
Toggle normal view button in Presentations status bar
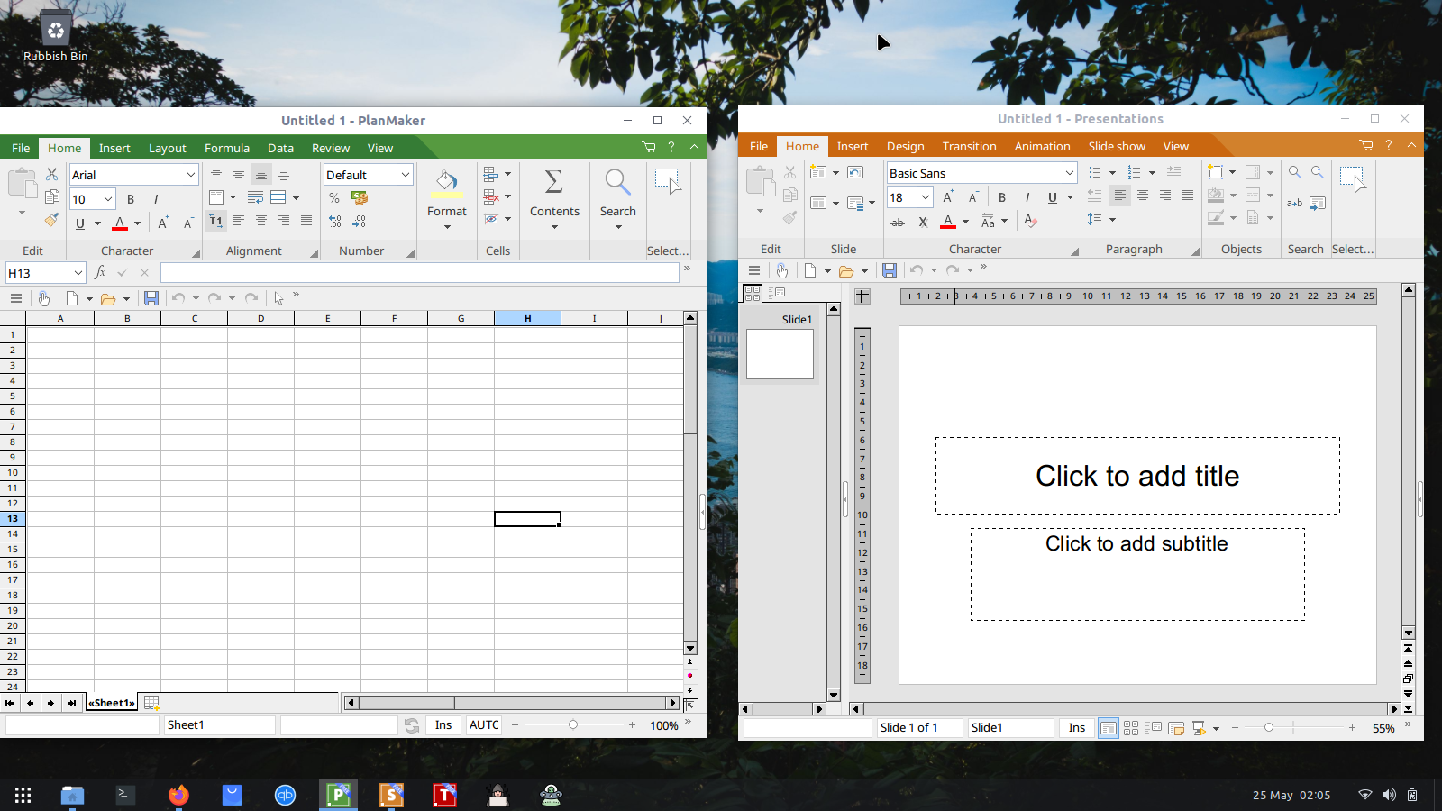[1109, 728]
